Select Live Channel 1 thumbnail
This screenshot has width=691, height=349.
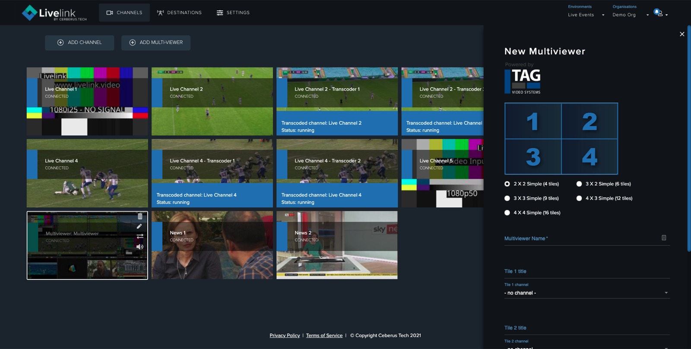(87, 102)
